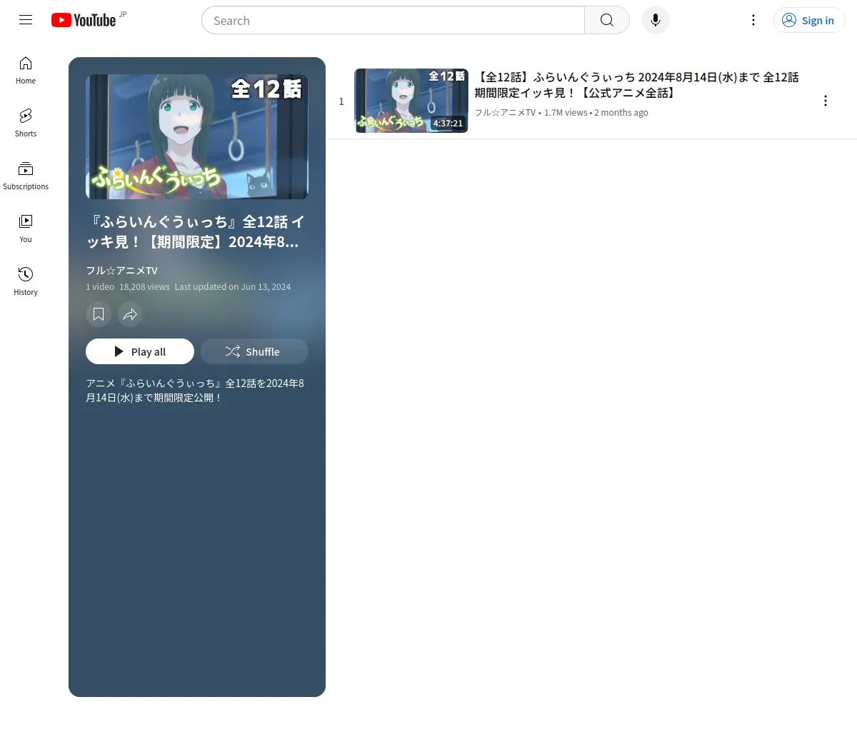Click 'Last updated on Jun 13, 2024'

(233, 287)
